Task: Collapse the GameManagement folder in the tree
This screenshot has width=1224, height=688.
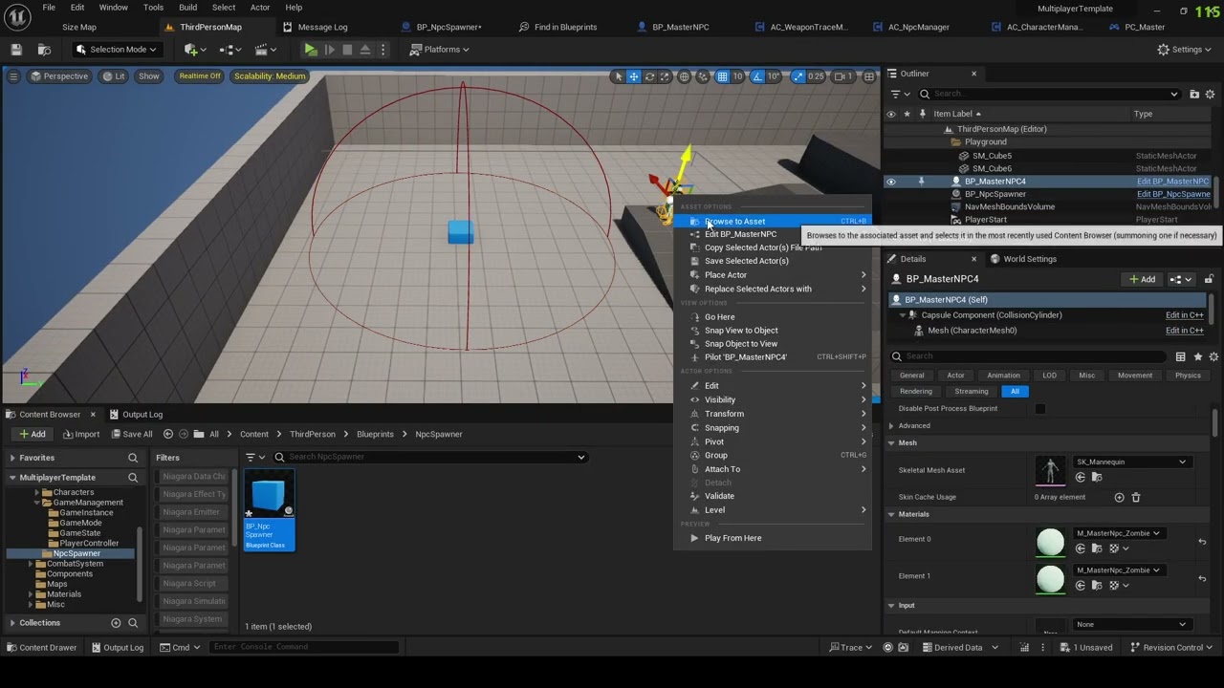Action: [37, 503]
